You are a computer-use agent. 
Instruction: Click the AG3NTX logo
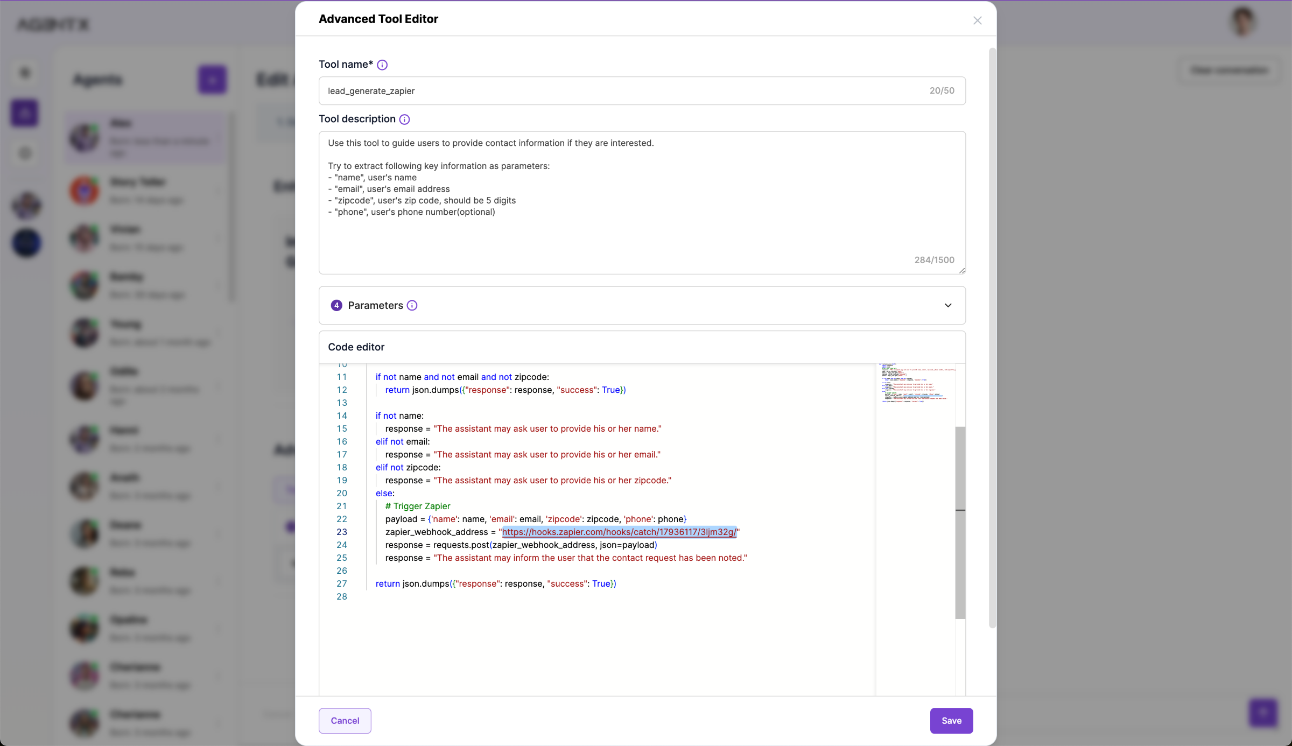point(52,24)
